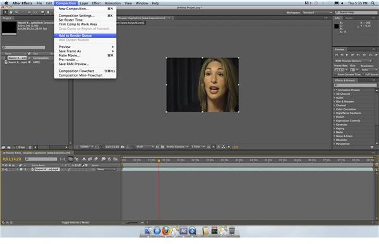Click the loop options icon in Preview

[370, 55]
